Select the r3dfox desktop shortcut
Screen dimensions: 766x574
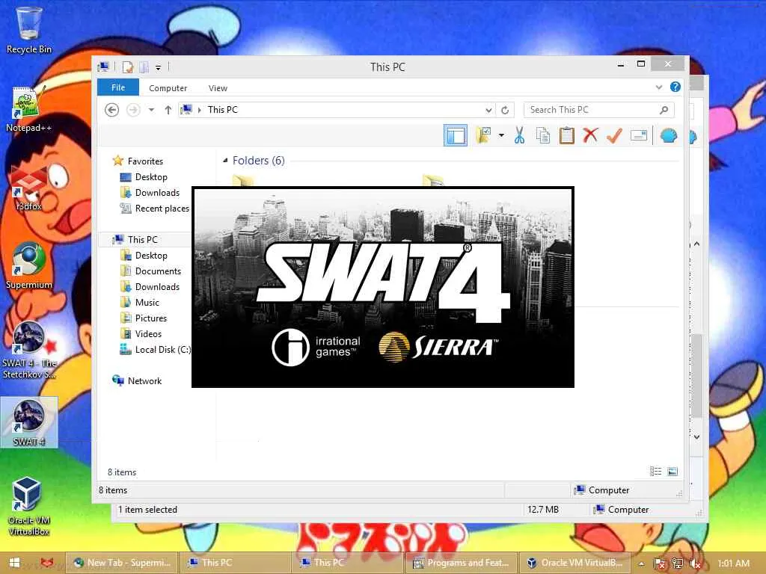pos(28,188)
